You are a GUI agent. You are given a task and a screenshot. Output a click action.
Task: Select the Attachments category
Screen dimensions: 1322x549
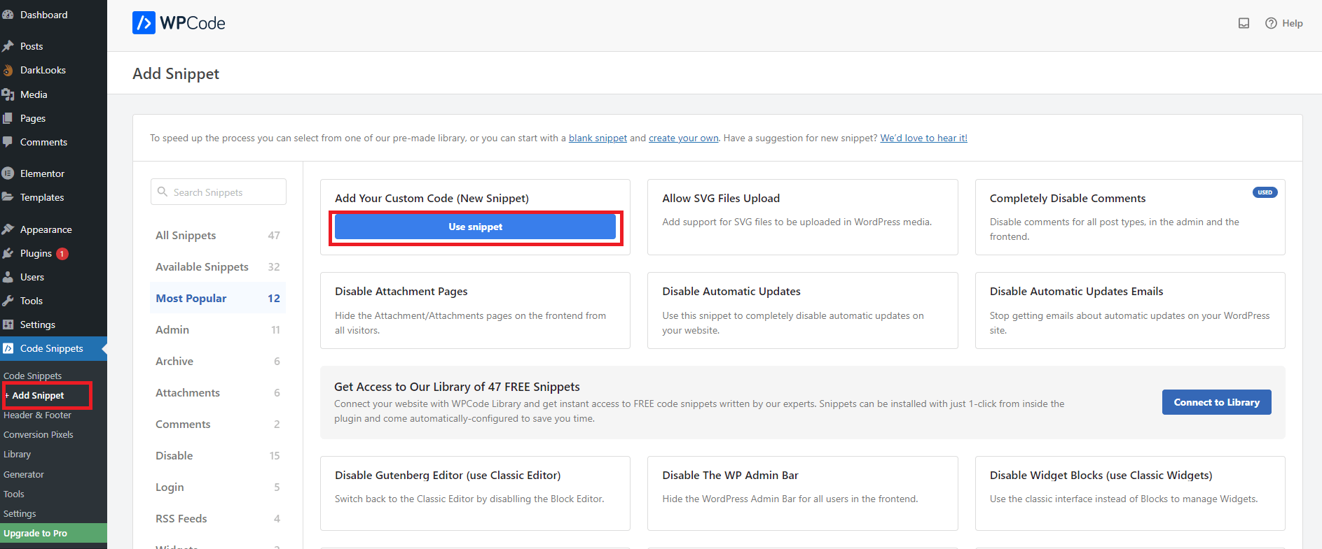[x=218, y=392]
